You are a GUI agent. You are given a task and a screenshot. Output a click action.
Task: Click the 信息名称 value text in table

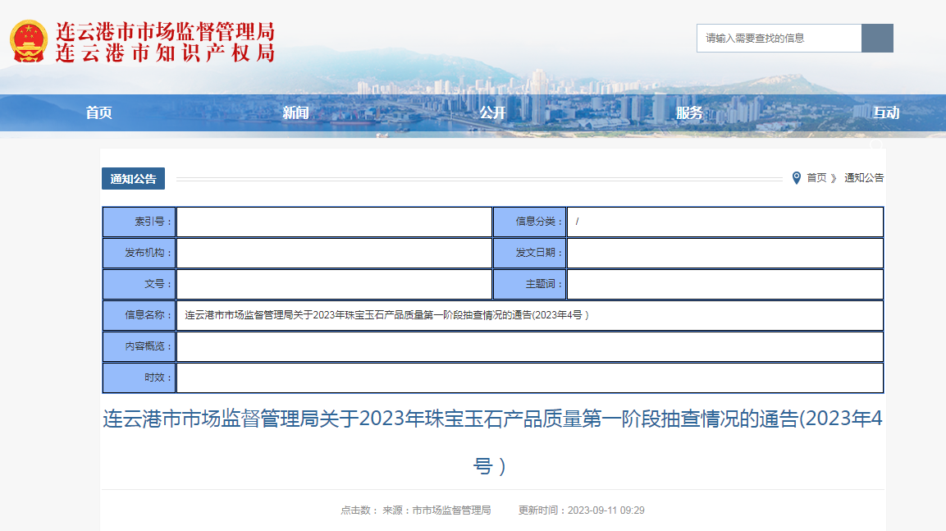click(386, 315)
